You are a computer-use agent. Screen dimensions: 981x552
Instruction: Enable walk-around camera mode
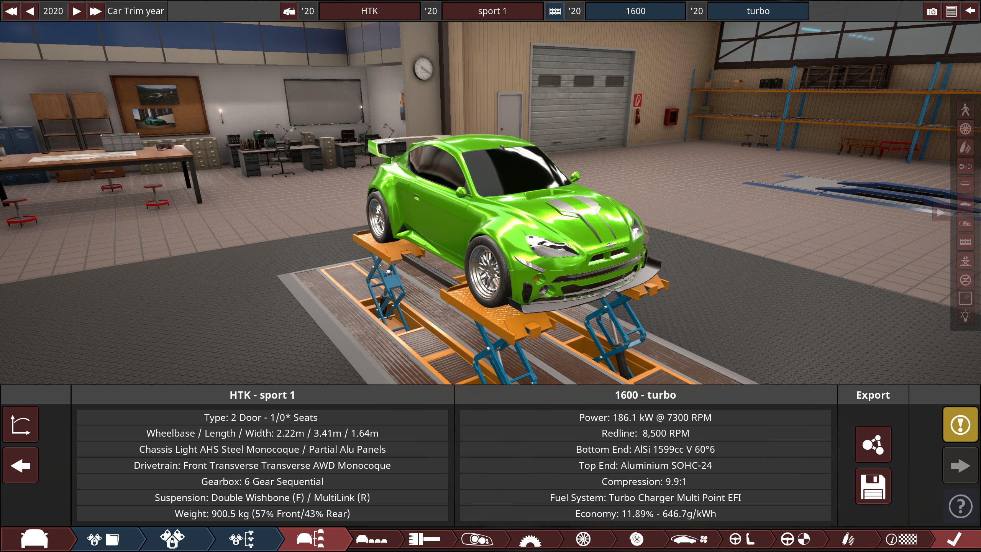(965, 110)
